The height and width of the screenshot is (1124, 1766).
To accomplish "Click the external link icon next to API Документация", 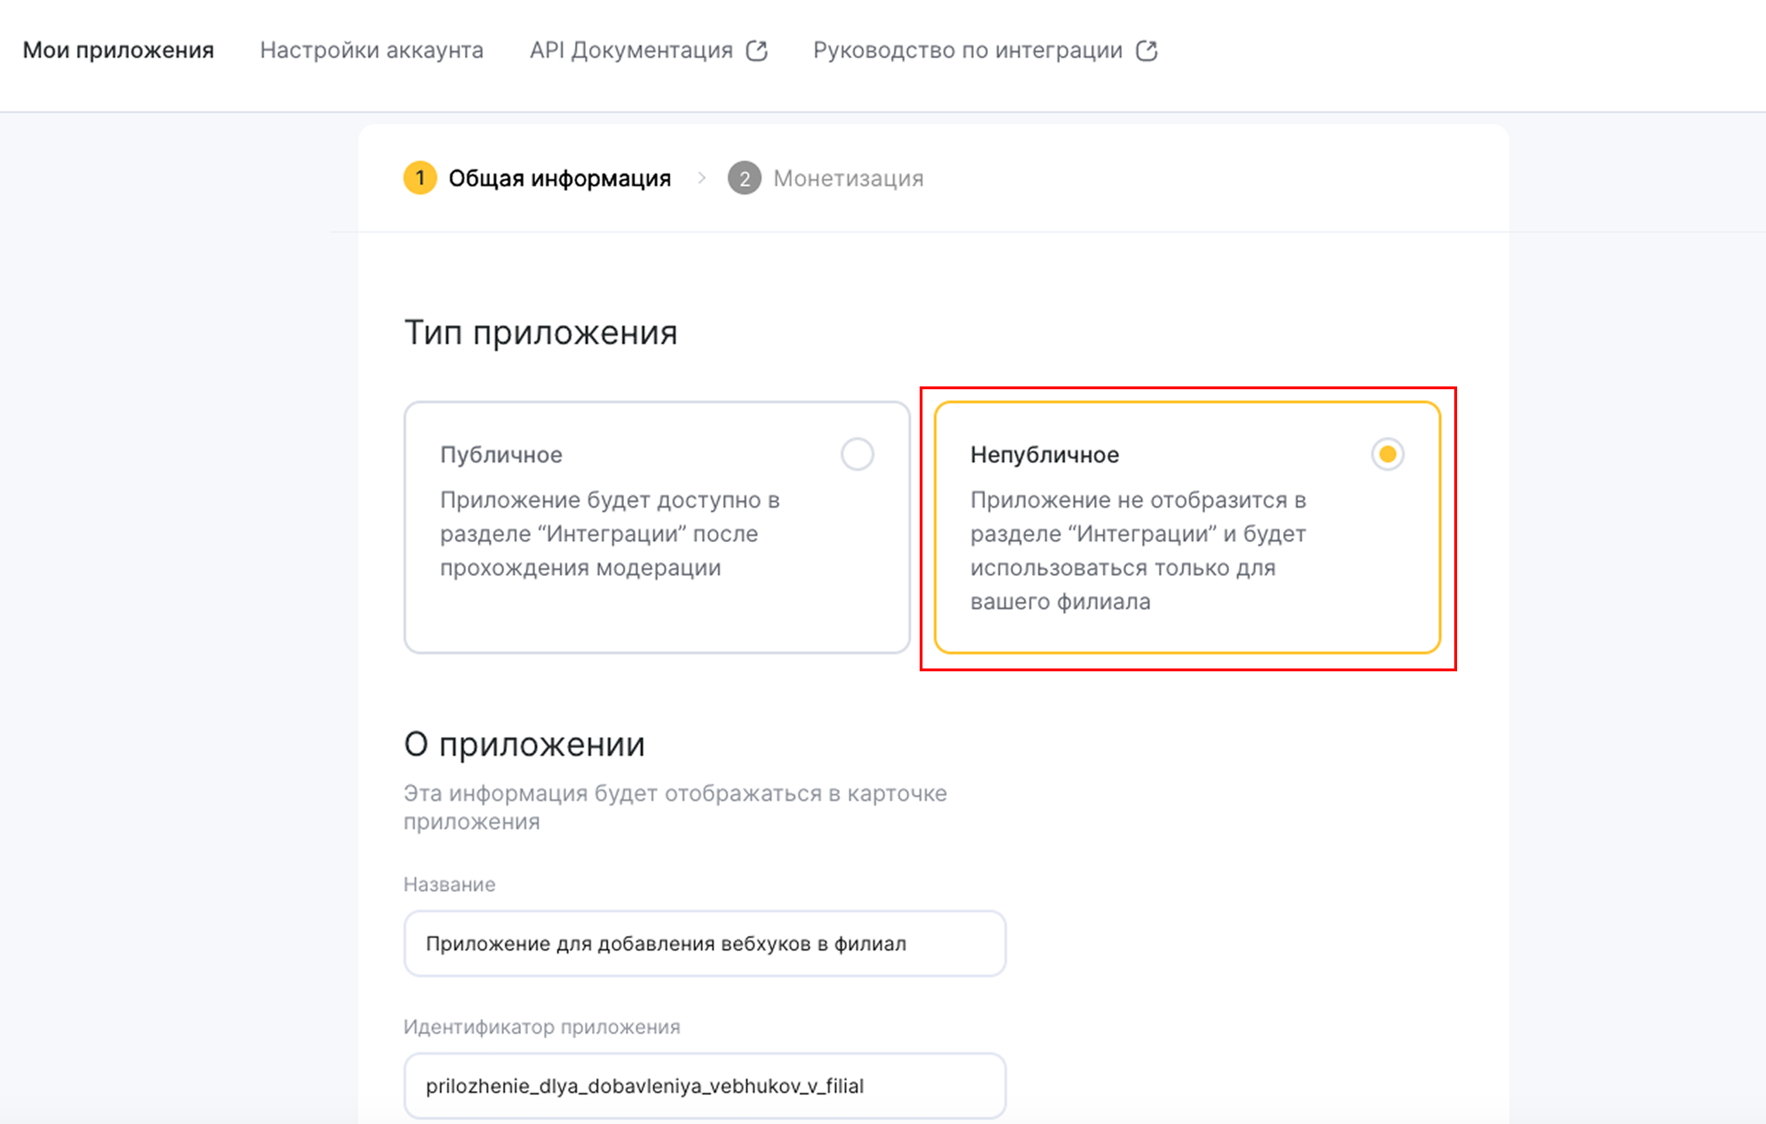I will click(x=756, y=50).
